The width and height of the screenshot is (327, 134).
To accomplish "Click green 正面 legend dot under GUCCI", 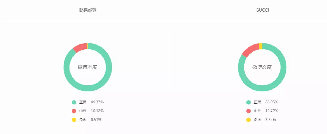I will pos(249,102).
